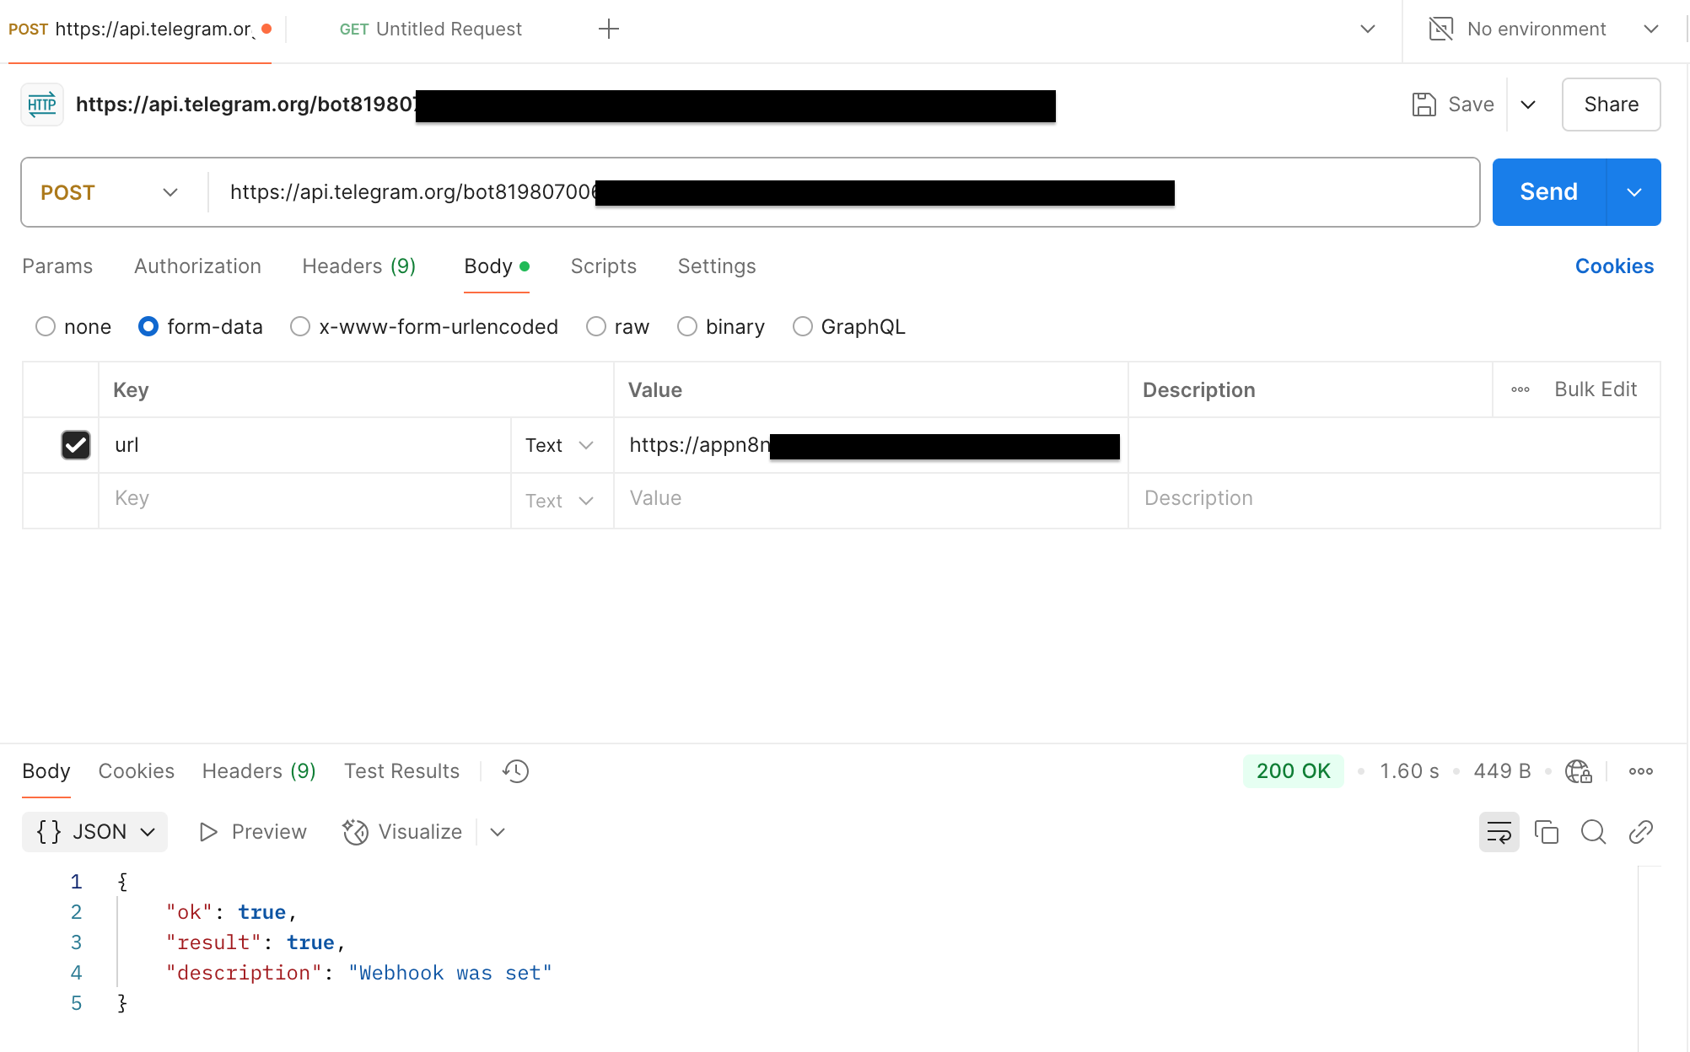Copy the response body to clipboard

point(1546,832)
